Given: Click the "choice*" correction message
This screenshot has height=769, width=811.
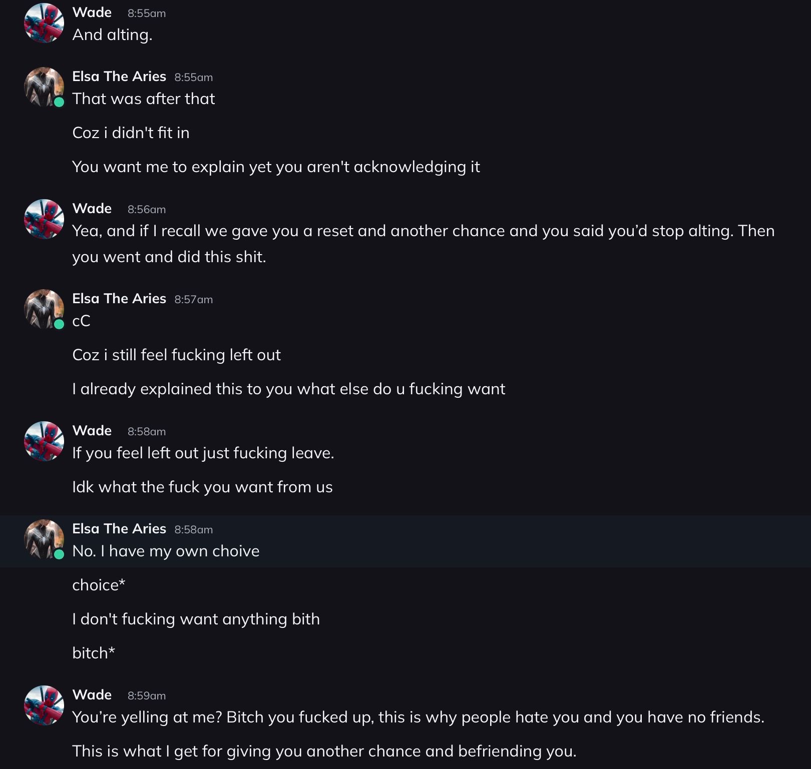Looking at the screenshot, I should (99, 585).
